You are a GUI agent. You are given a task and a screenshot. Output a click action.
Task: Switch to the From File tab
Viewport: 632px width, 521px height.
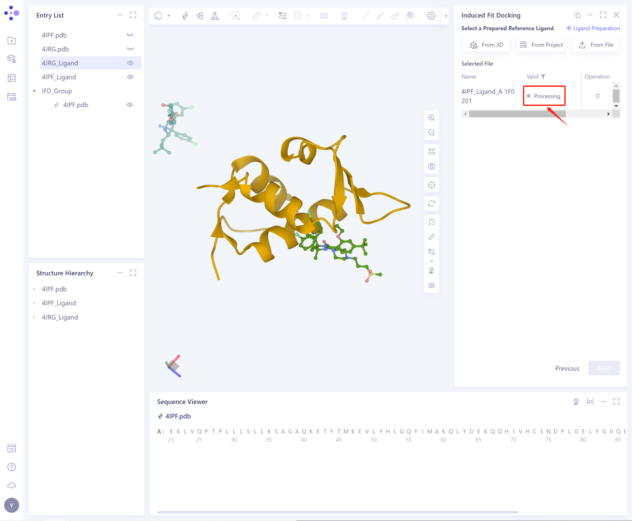[595, 44]
